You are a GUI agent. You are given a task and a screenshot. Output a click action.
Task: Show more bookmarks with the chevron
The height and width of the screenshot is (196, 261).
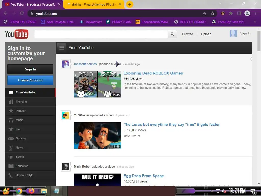255,22
